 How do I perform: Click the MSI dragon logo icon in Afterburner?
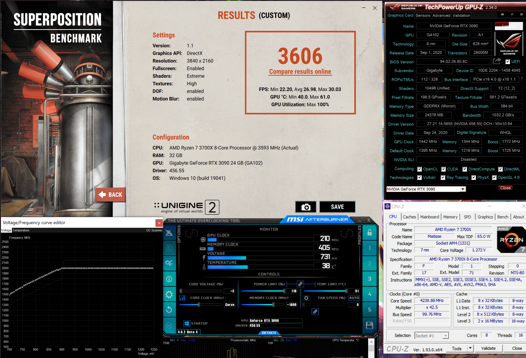coord(169,233)
